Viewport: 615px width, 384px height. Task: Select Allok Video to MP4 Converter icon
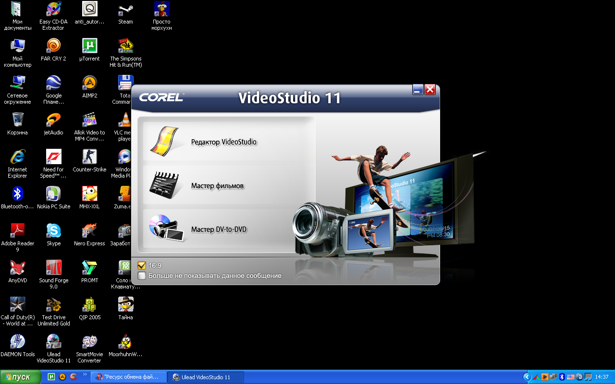89,127
